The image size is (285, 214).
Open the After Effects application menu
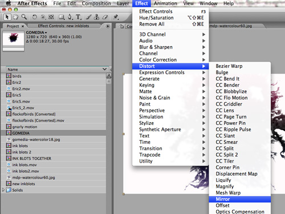click(32, 3)
